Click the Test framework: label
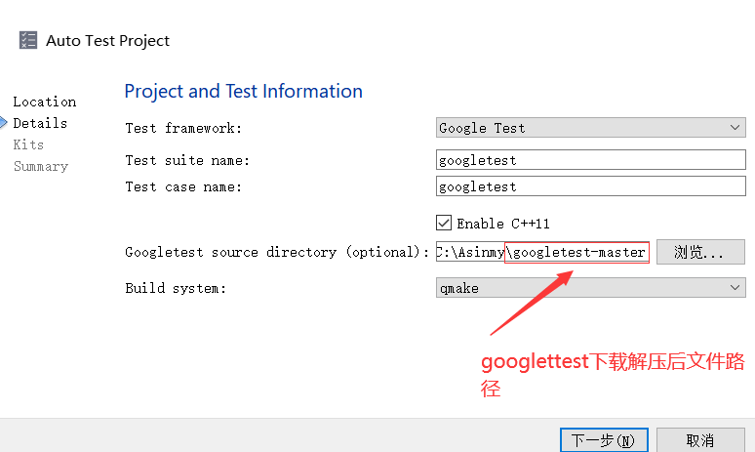755x452 pixels. [183, 128]
